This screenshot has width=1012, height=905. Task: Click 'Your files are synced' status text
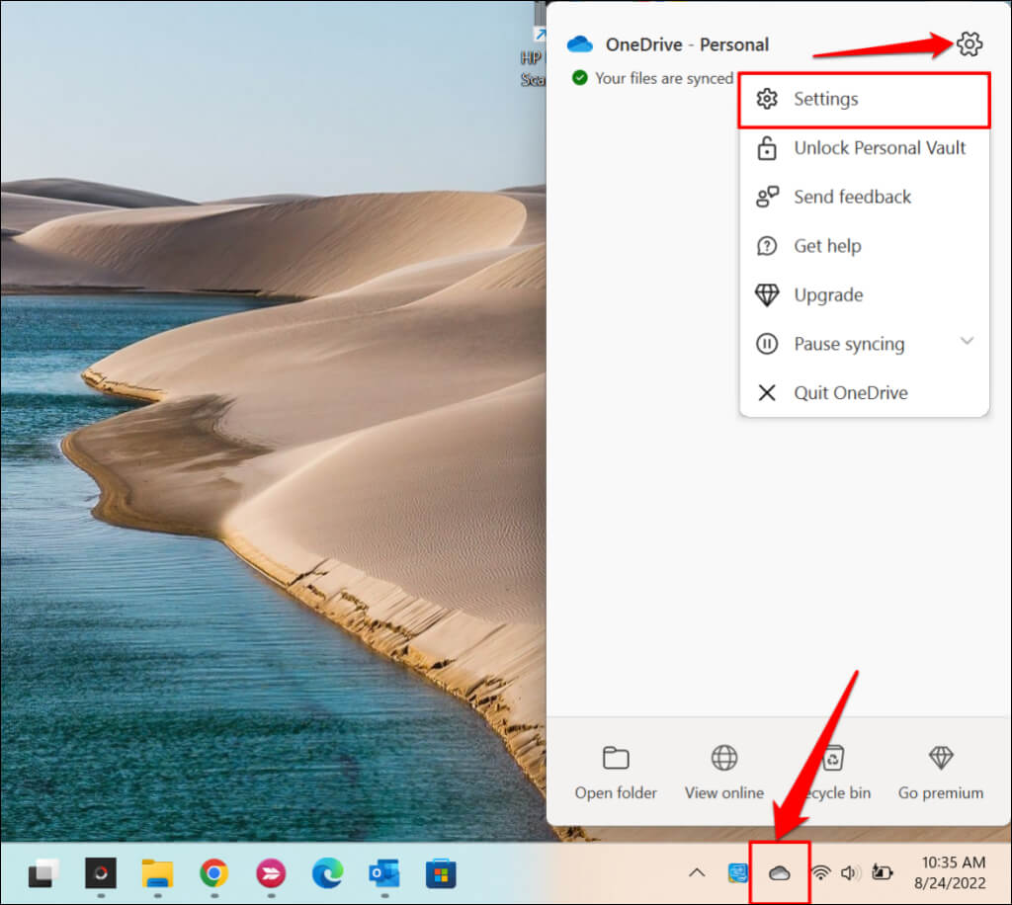click(663, 78)
